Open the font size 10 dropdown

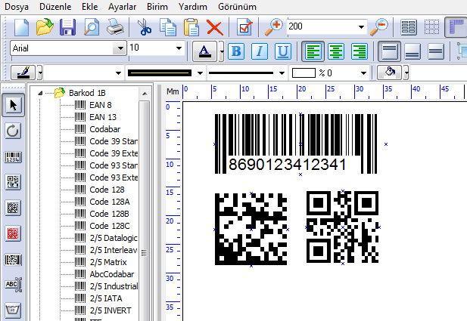click(179, 48)
